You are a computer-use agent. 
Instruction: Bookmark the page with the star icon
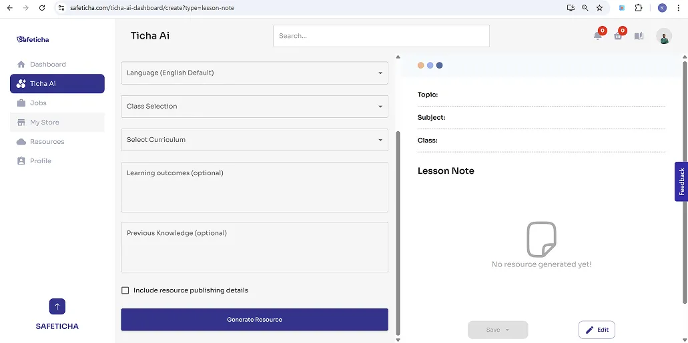(x=599, y=8)
